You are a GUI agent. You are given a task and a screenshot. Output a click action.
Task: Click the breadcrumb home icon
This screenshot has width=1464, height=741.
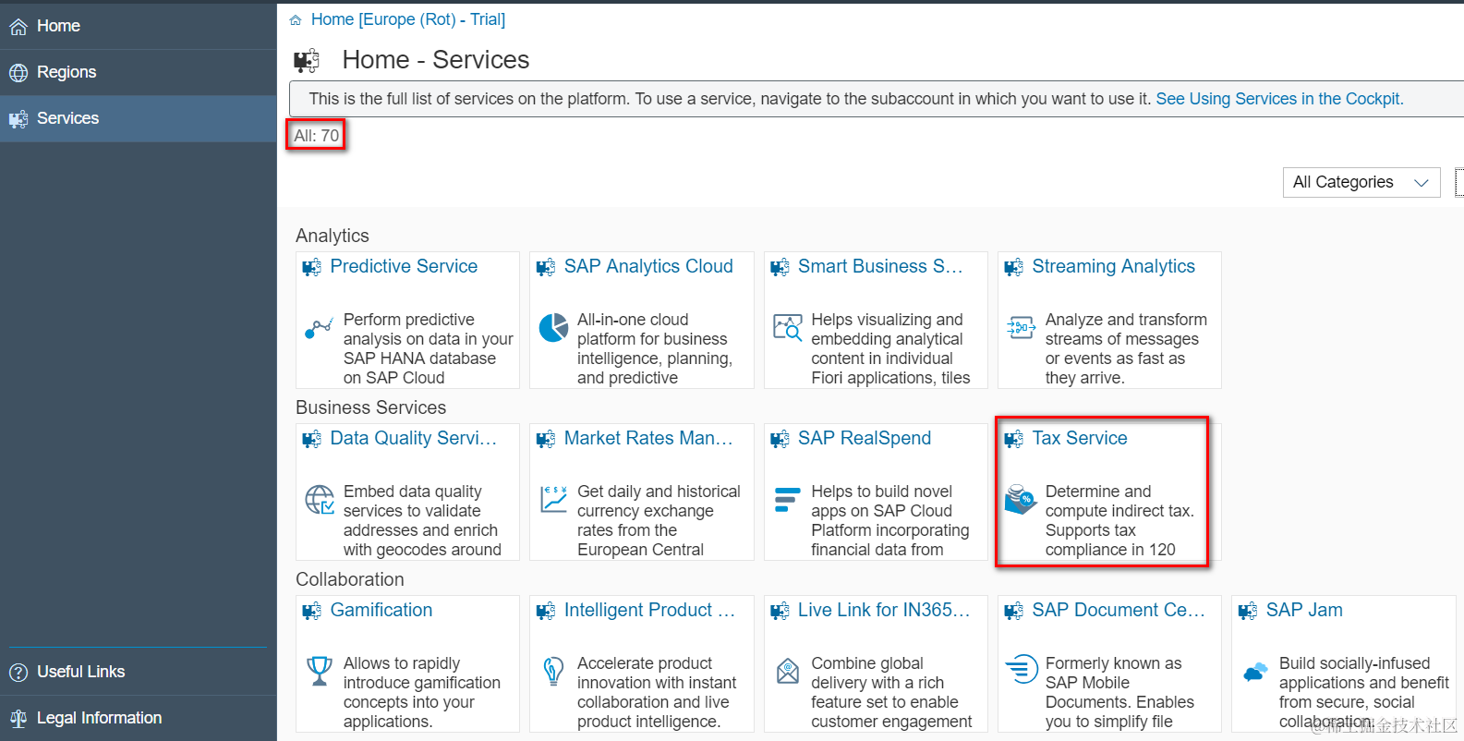click(x=296, y=20)
